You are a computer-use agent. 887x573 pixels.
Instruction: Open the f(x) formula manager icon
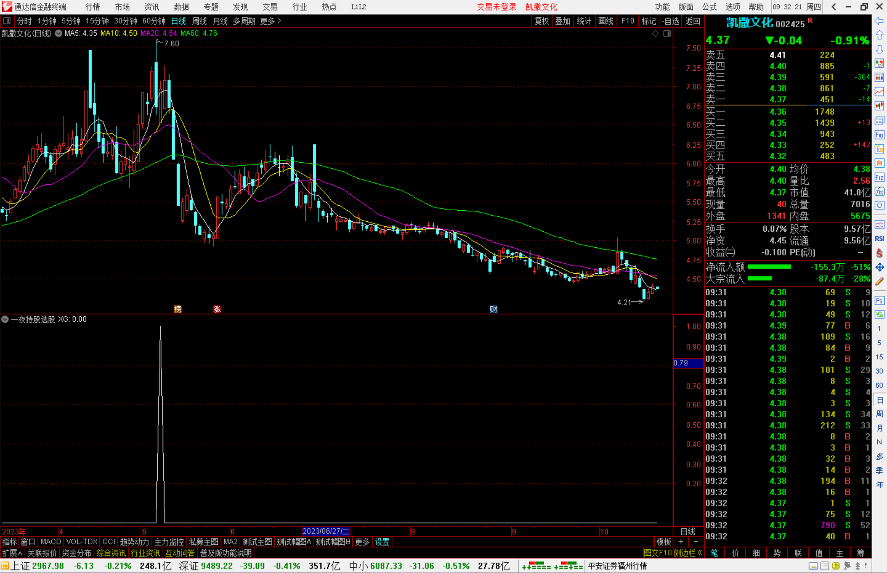point(879,191)
